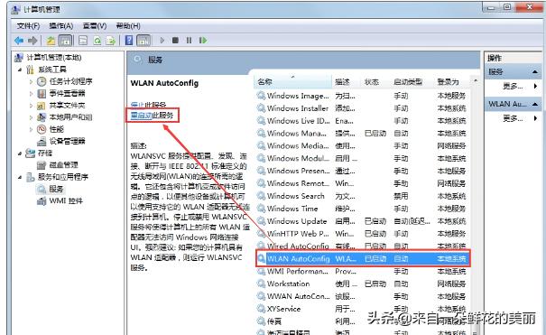
Task: Click the Export list toolbar icon
Action: [x=111, y=41]
